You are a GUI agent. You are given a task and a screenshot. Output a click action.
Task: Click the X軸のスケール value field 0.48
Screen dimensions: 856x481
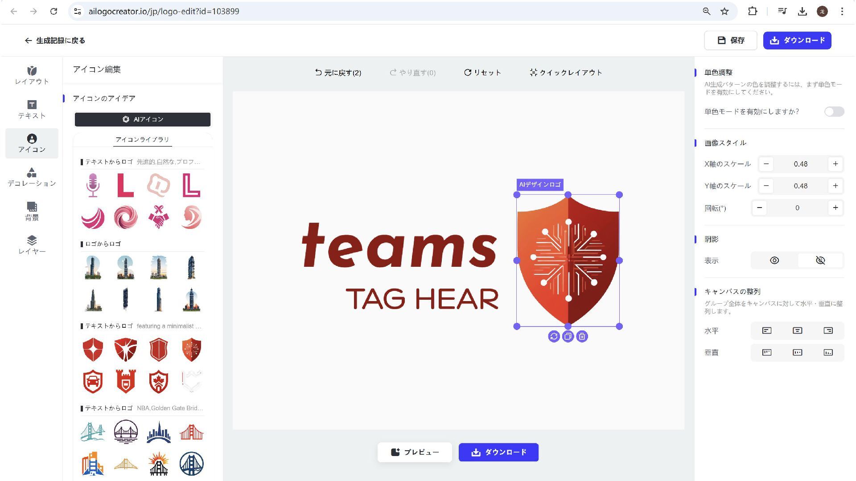click(x=801, y=164)
